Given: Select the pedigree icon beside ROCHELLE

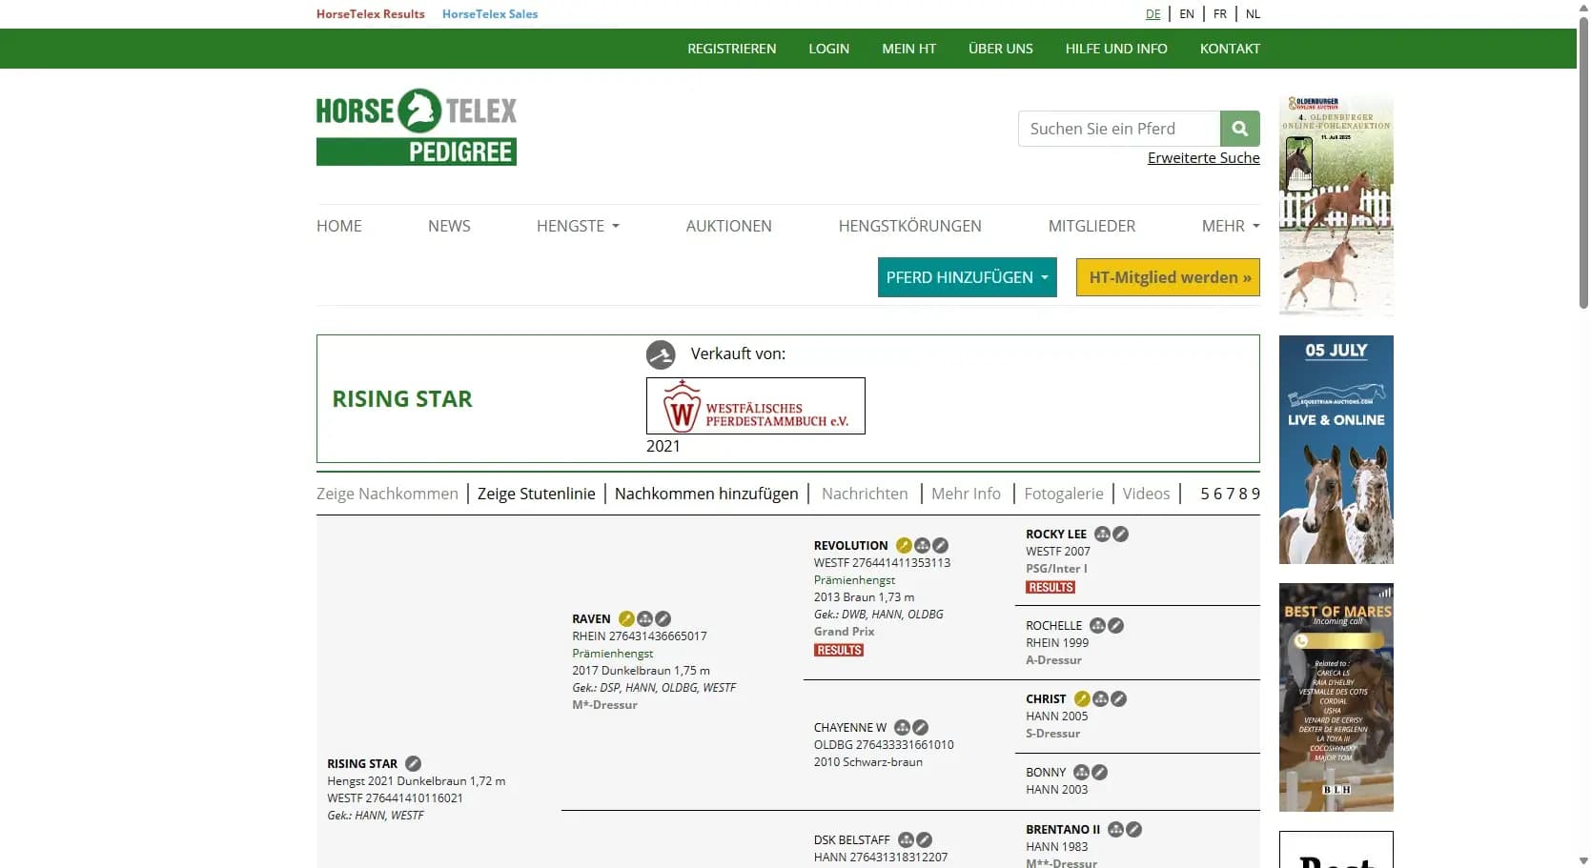Looking at the screenshot, I should (x=1097, y=626).
